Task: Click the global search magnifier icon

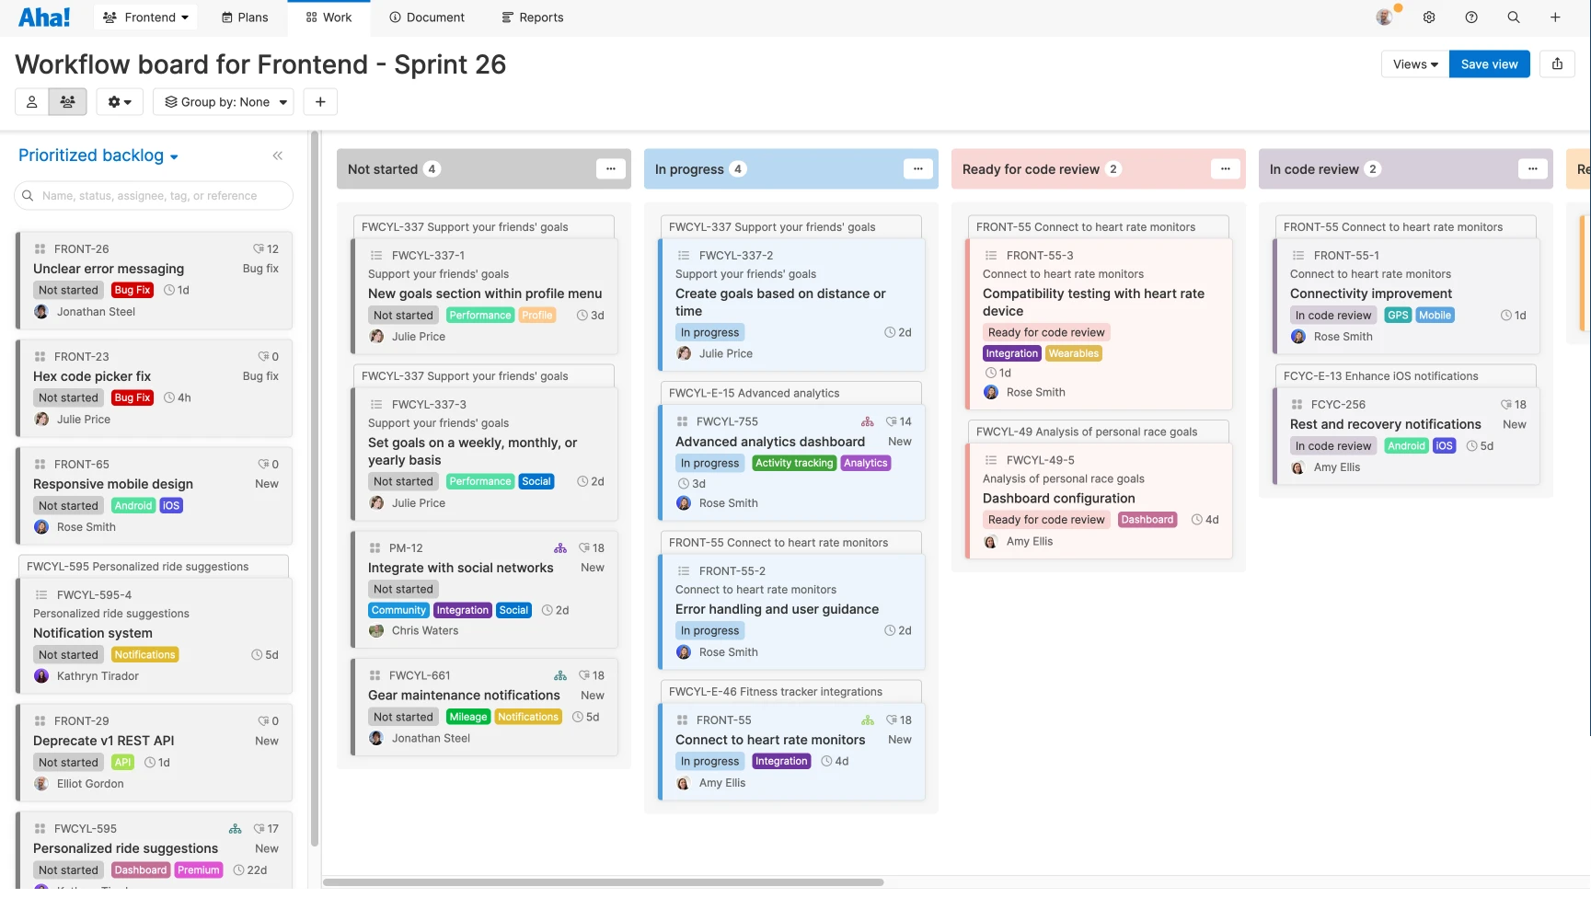Action: point(1513,17)
